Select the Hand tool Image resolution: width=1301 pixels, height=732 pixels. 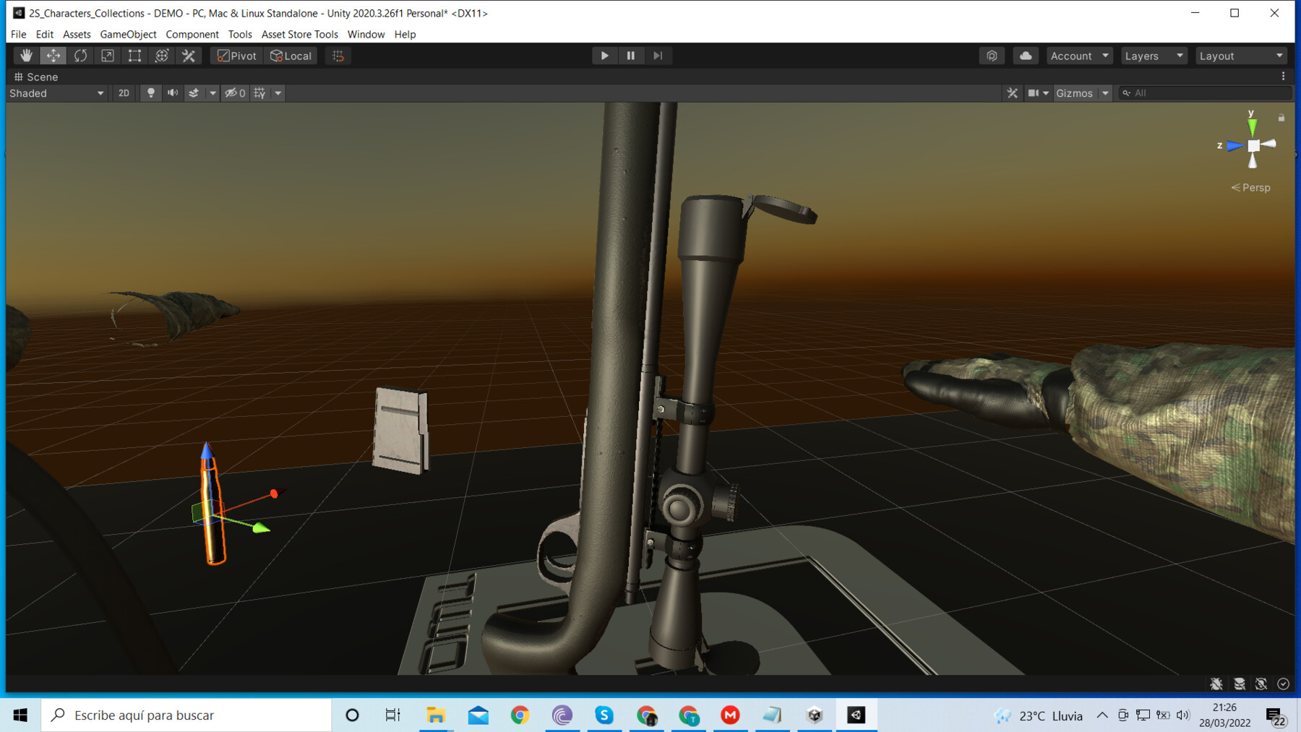coord(26,56)
